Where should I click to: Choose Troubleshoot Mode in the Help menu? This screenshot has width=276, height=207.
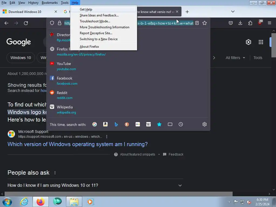(x=104, y=21)
